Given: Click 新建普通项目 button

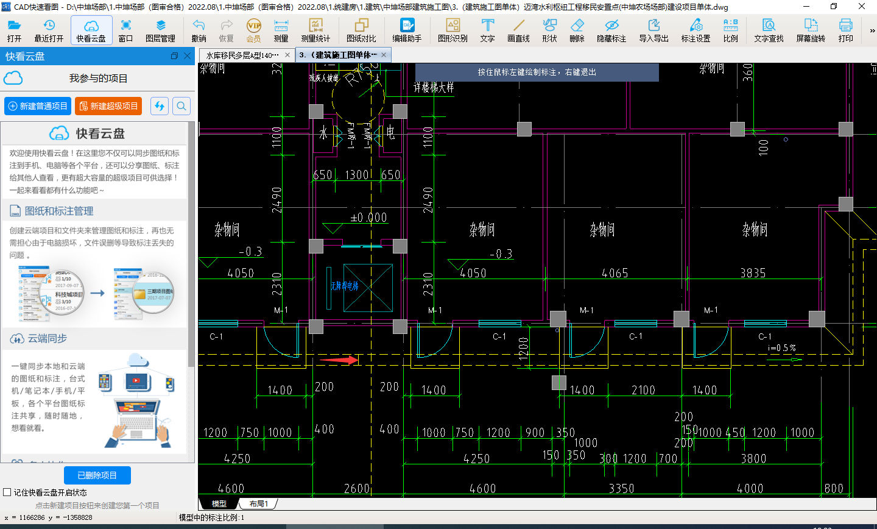Looking at the screenshot, I should (38, 106).
